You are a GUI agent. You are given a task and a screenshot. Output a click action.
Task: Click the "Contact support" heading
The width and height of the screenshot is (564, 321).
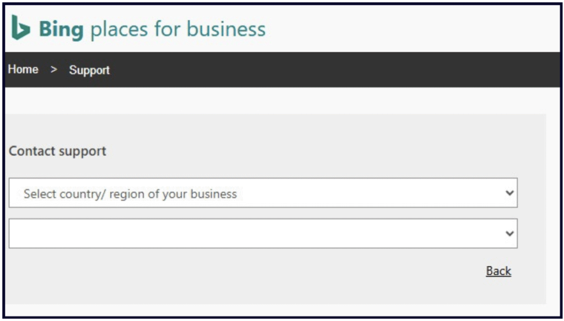click(x=57, y=151)
